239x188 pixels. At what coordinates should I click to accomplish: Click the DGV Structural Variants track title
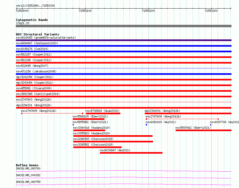coord(38,34)
